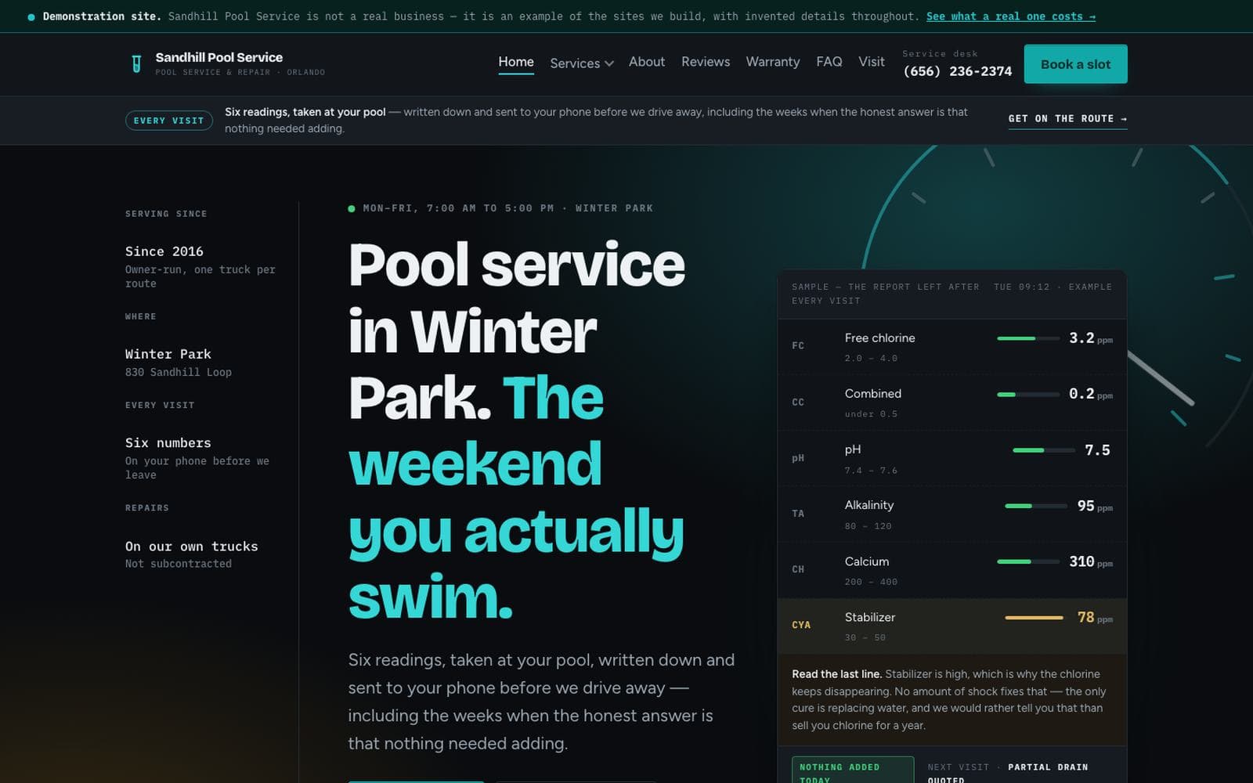Open the FAQ nav item
The image size is (1253, 783).
pyautogui.click(x=829, y=62)
